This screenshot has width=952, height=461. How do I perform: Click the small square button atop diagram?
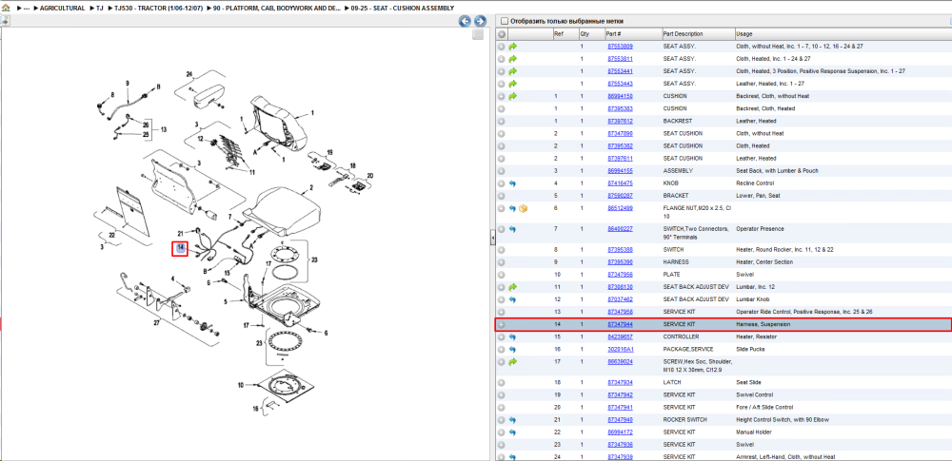[479, 34]
